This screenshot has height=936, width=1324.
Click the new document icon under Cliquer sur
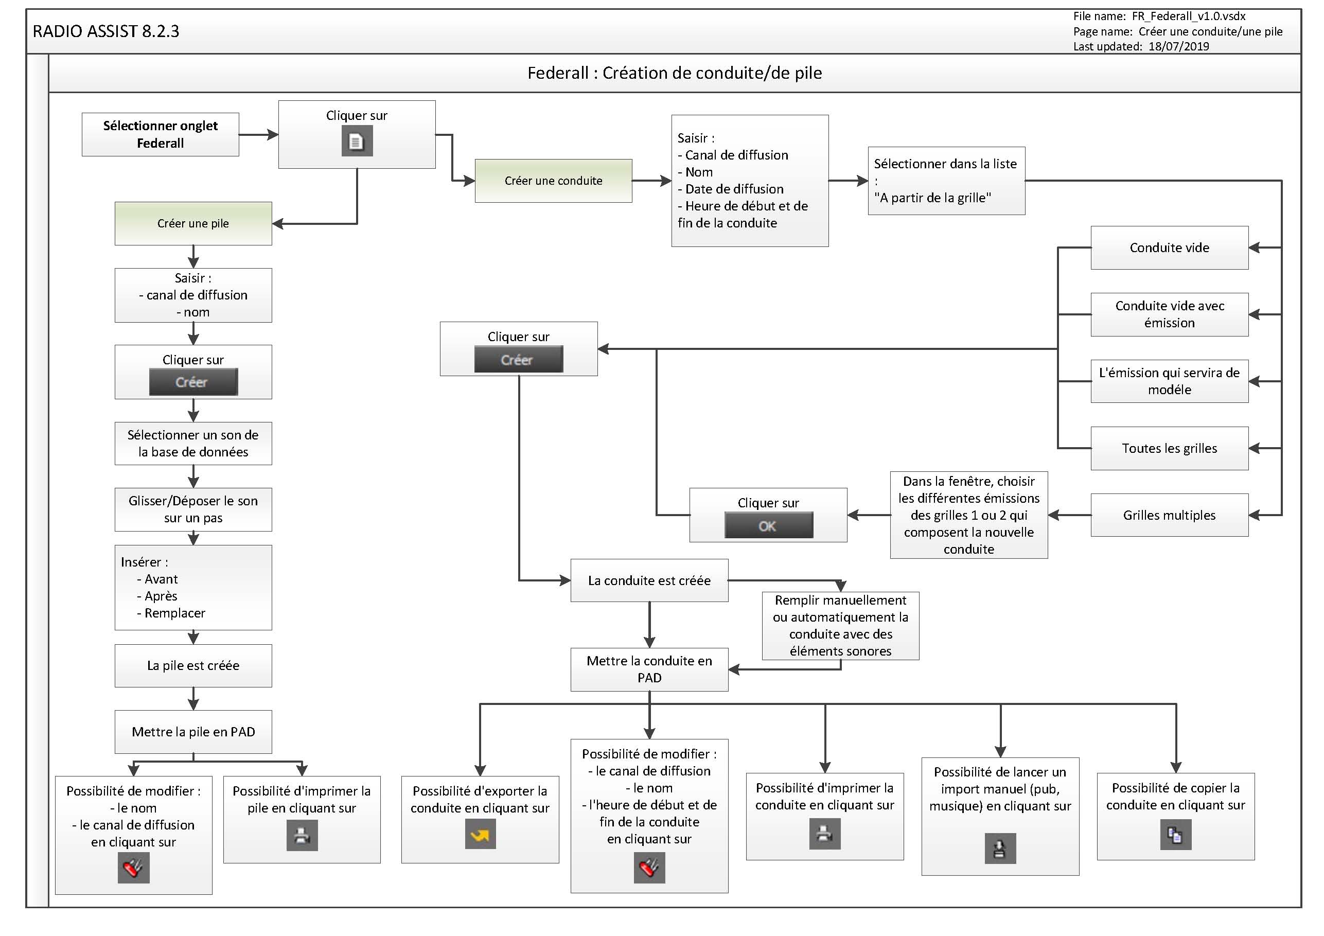[357, 142]
